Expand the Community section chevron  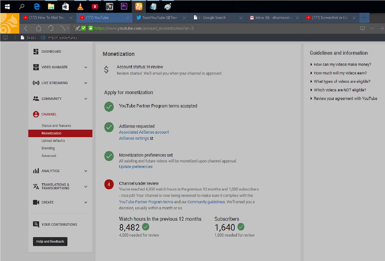86,99
